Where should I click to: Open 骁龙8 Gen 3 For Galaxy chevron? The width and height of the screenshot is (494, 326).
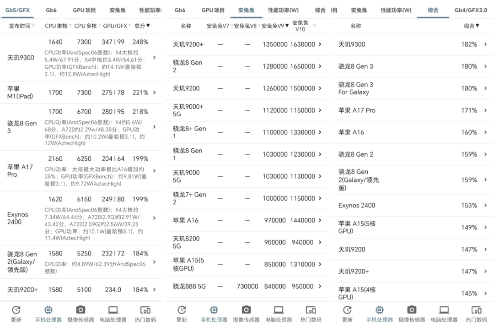485,88
